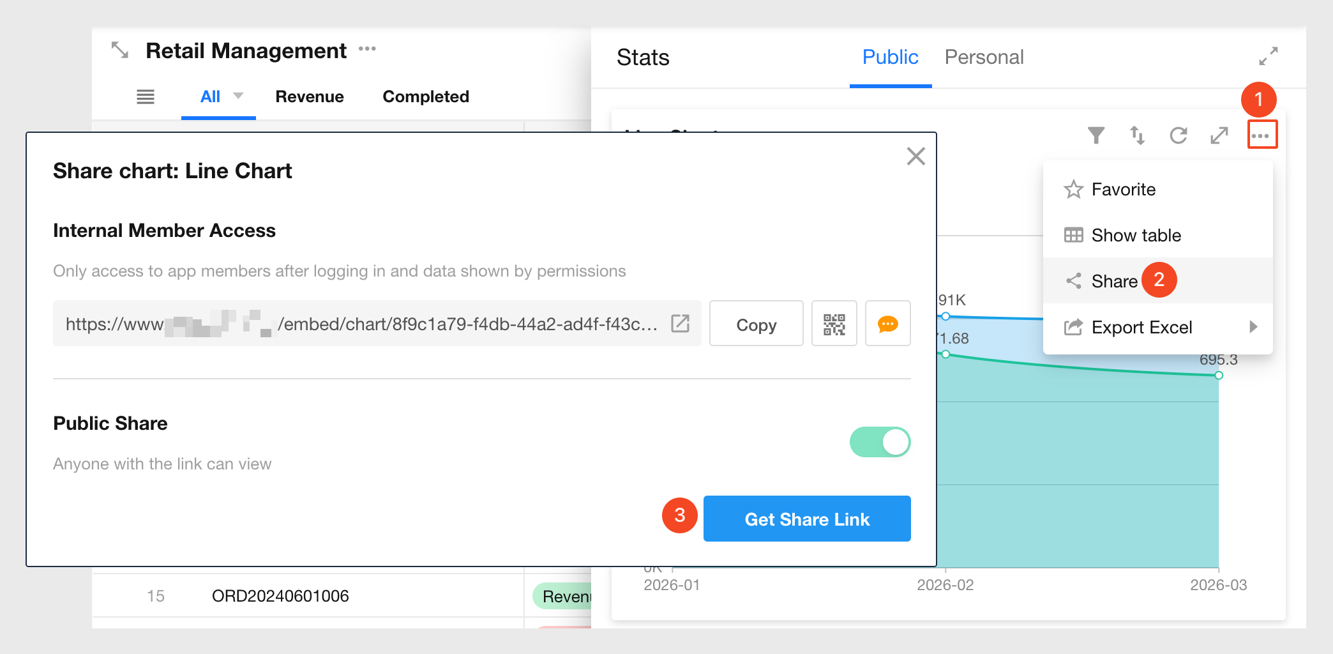Click the Get Share Link button
Screen dimensions: 1333x654
(807, 519)
